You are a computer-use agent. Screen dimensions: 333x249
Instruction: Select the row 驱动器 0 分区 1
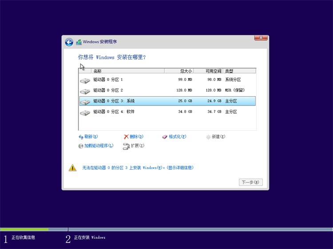[167, 80]
